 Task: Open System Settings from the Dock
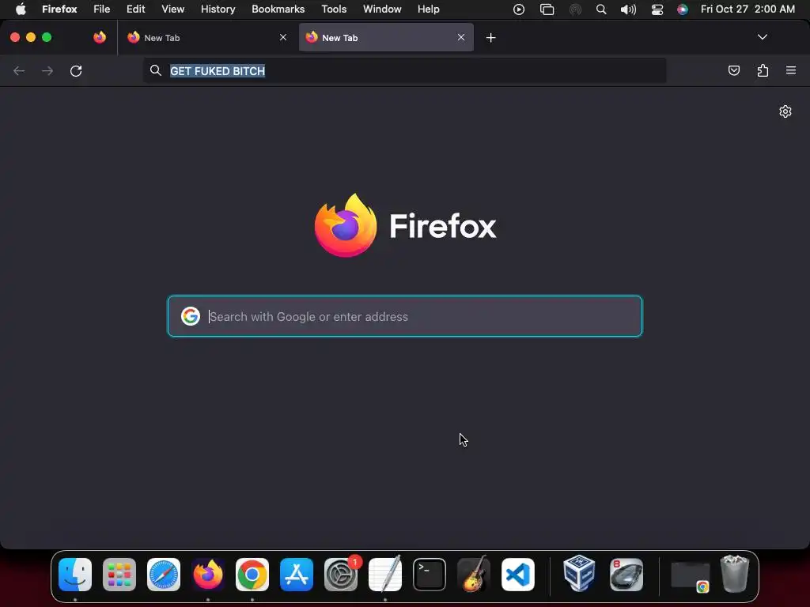[x=341, y=575]
